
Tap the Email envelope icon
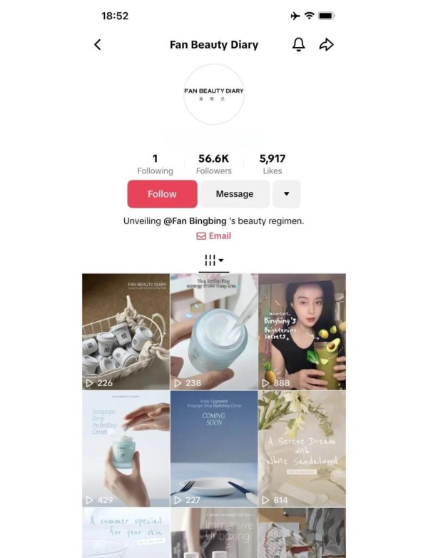pos(201,236)
